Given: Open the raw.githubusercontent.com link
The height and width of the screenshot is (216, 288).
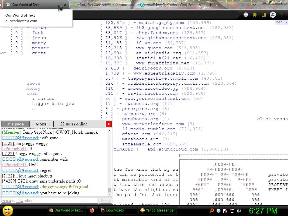Looking at the screenshot, I should [171, 38].
